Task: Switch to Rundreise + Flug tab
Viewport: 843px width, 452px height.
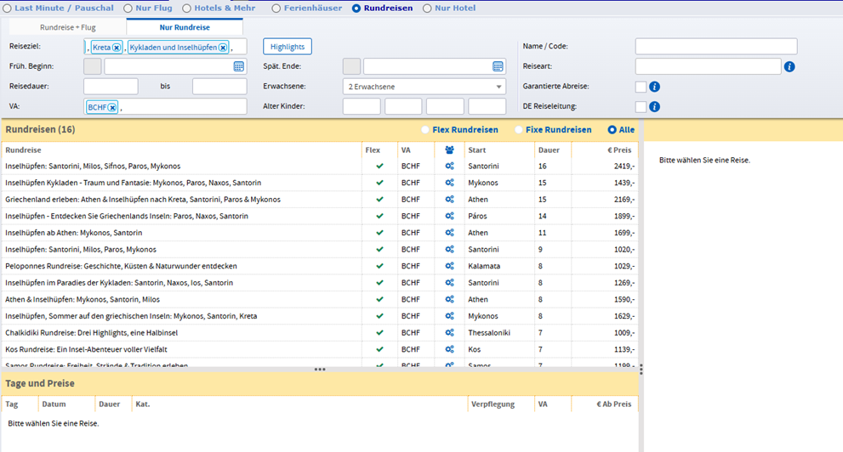Action: (68, 27)
